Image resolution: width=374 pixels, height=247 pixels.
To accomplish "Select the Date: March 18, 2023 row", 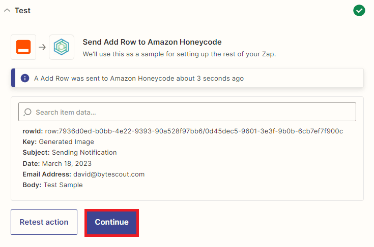I will click(57, 163).
